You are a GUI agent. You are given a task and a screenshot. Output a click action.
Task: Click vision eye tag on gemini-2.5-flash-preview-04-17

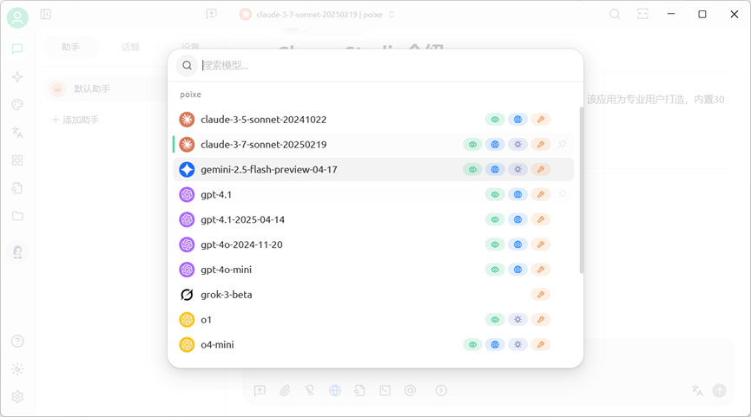coord(472,169)
